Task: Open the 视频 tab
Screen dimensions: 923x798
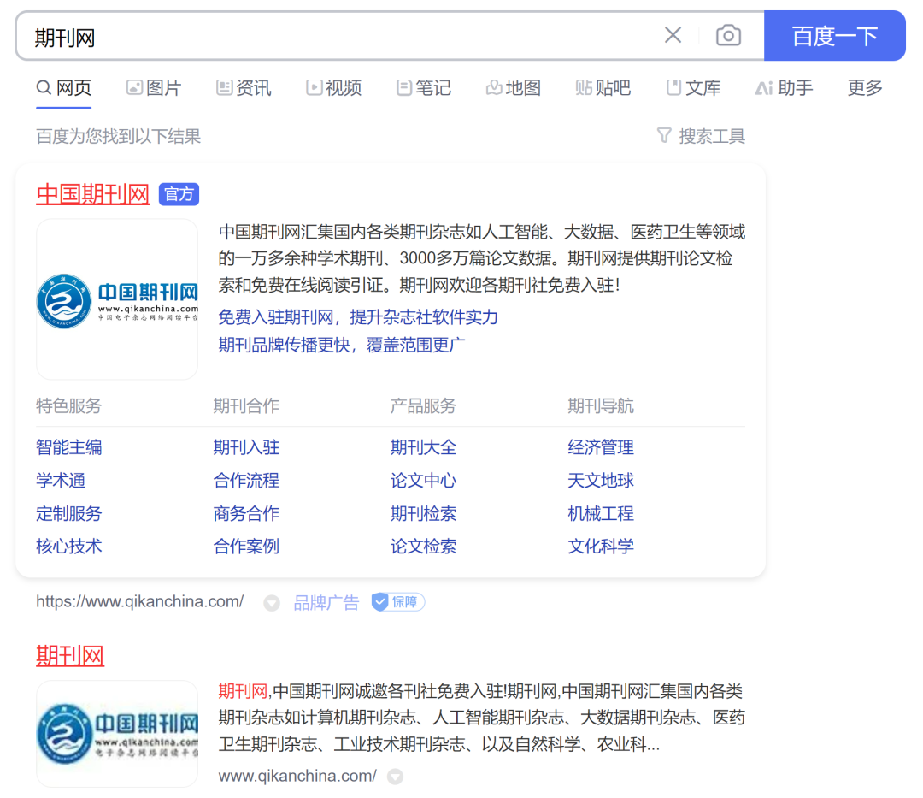Action: [x=333, y=88]
